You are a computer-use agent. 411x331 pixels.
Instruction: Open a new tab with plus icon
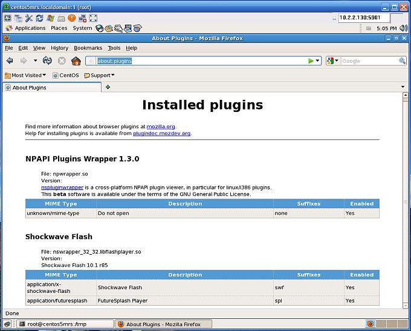[108, 87]
